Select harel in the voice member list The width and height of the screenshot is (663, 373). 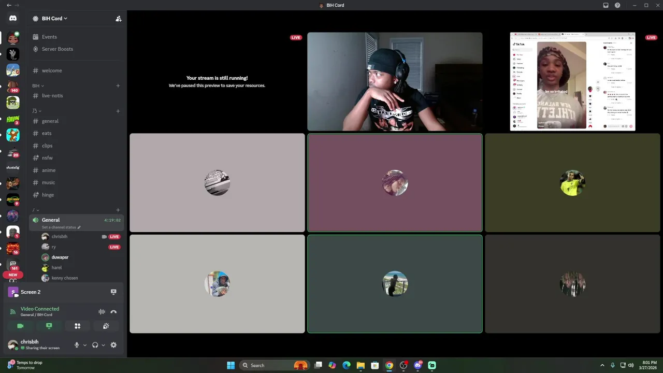point(82,268)
